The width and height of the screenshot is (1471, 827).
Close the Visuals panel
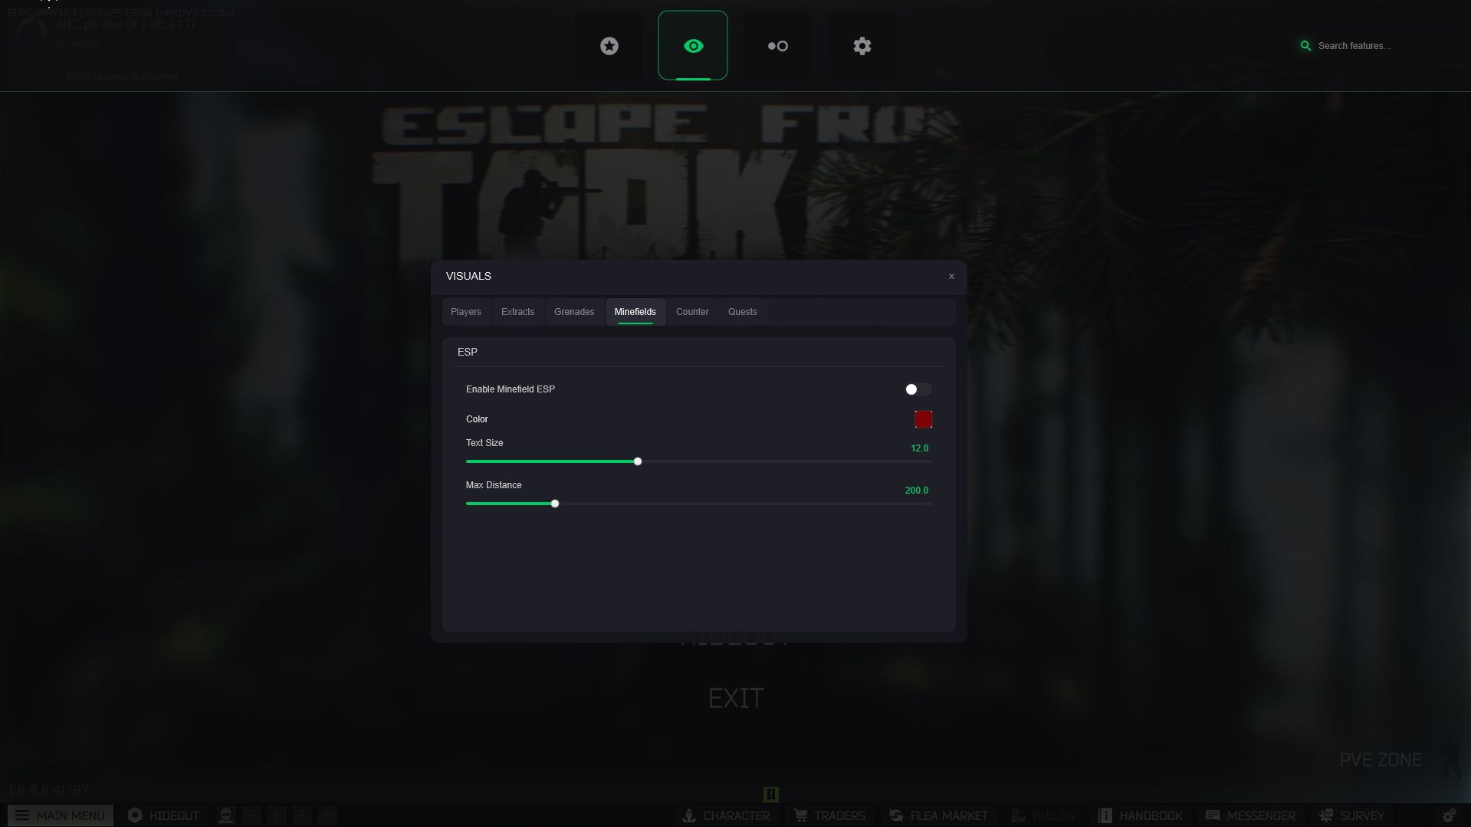[951, 277]
